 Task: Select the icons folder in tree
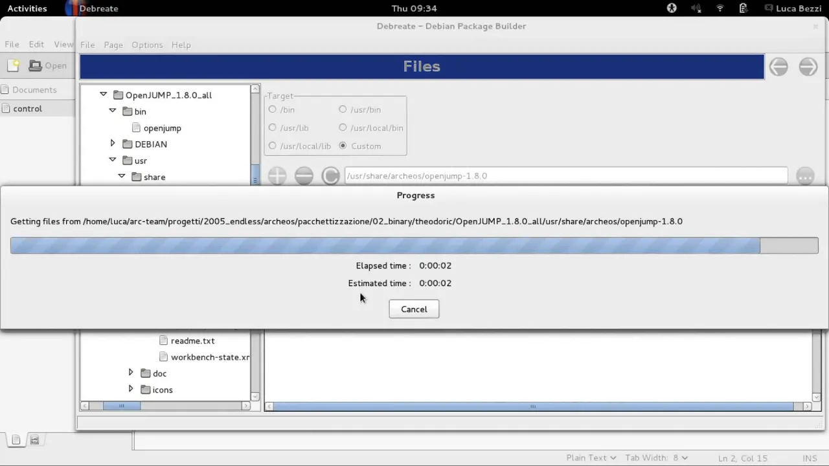[162, 390]
